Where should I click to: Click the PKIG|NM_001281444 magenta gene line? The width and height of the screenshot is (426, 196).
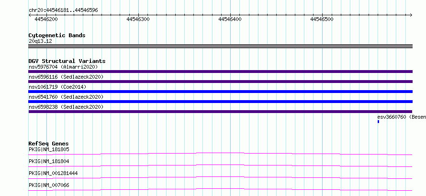[220, 177]
